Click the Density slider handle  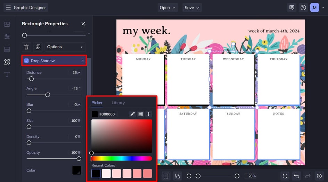[x=29, y=143]
